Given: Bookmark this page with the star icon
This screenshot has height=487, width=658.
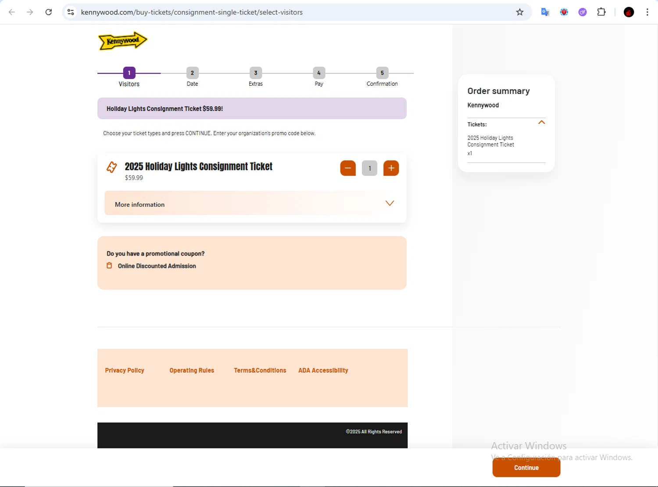Looking at the screenshot, I should coord(520,12).
